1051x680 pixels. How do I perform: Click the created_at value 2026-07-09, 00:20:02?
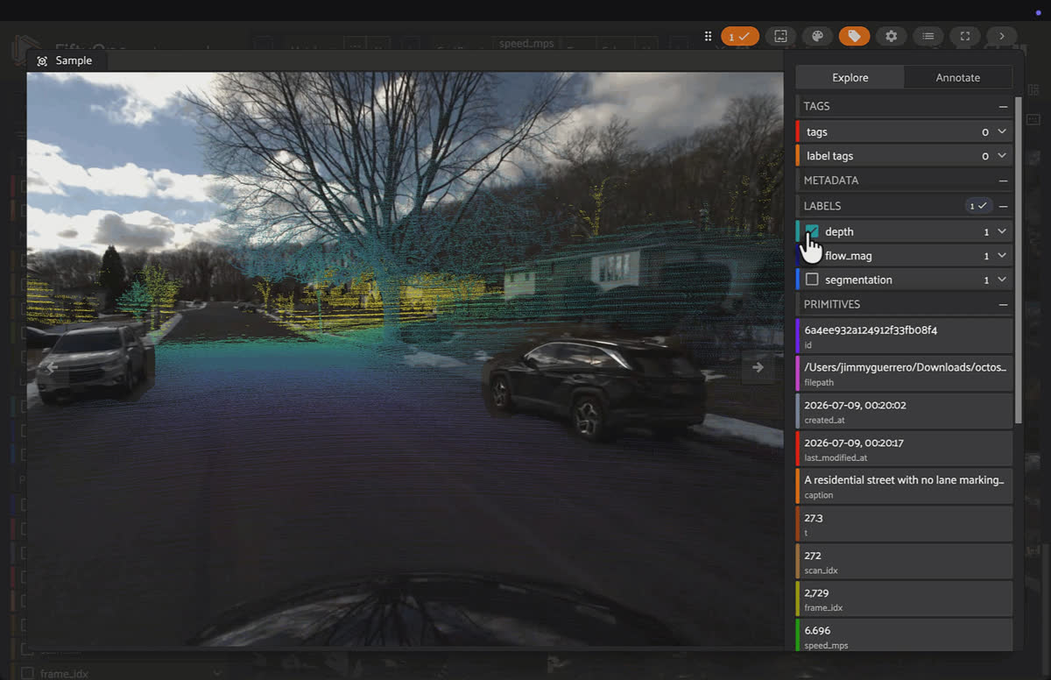point(855,405)
